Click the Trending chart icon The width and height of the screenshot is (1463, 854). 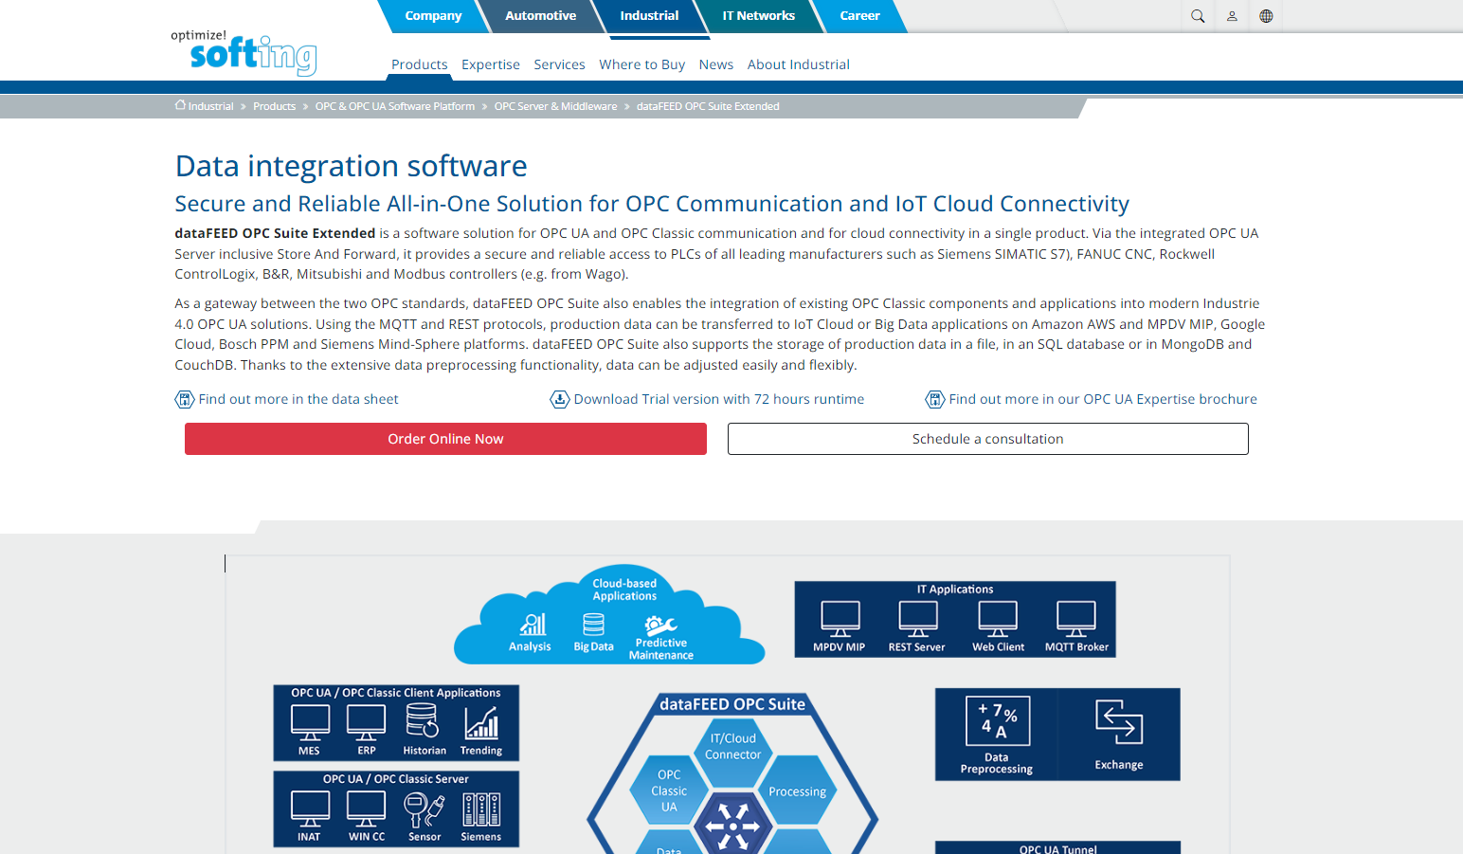481,723
